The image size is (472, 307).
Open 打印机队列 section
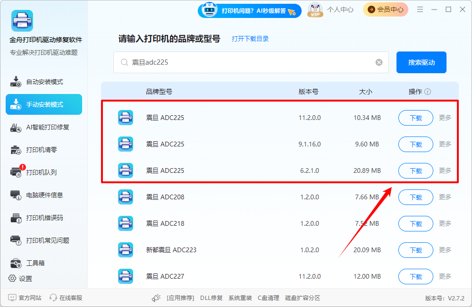point(44,172)
